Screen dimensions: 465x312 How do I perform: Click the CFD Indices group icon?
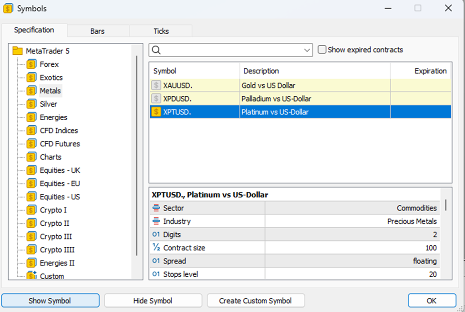tap(31, 131)
